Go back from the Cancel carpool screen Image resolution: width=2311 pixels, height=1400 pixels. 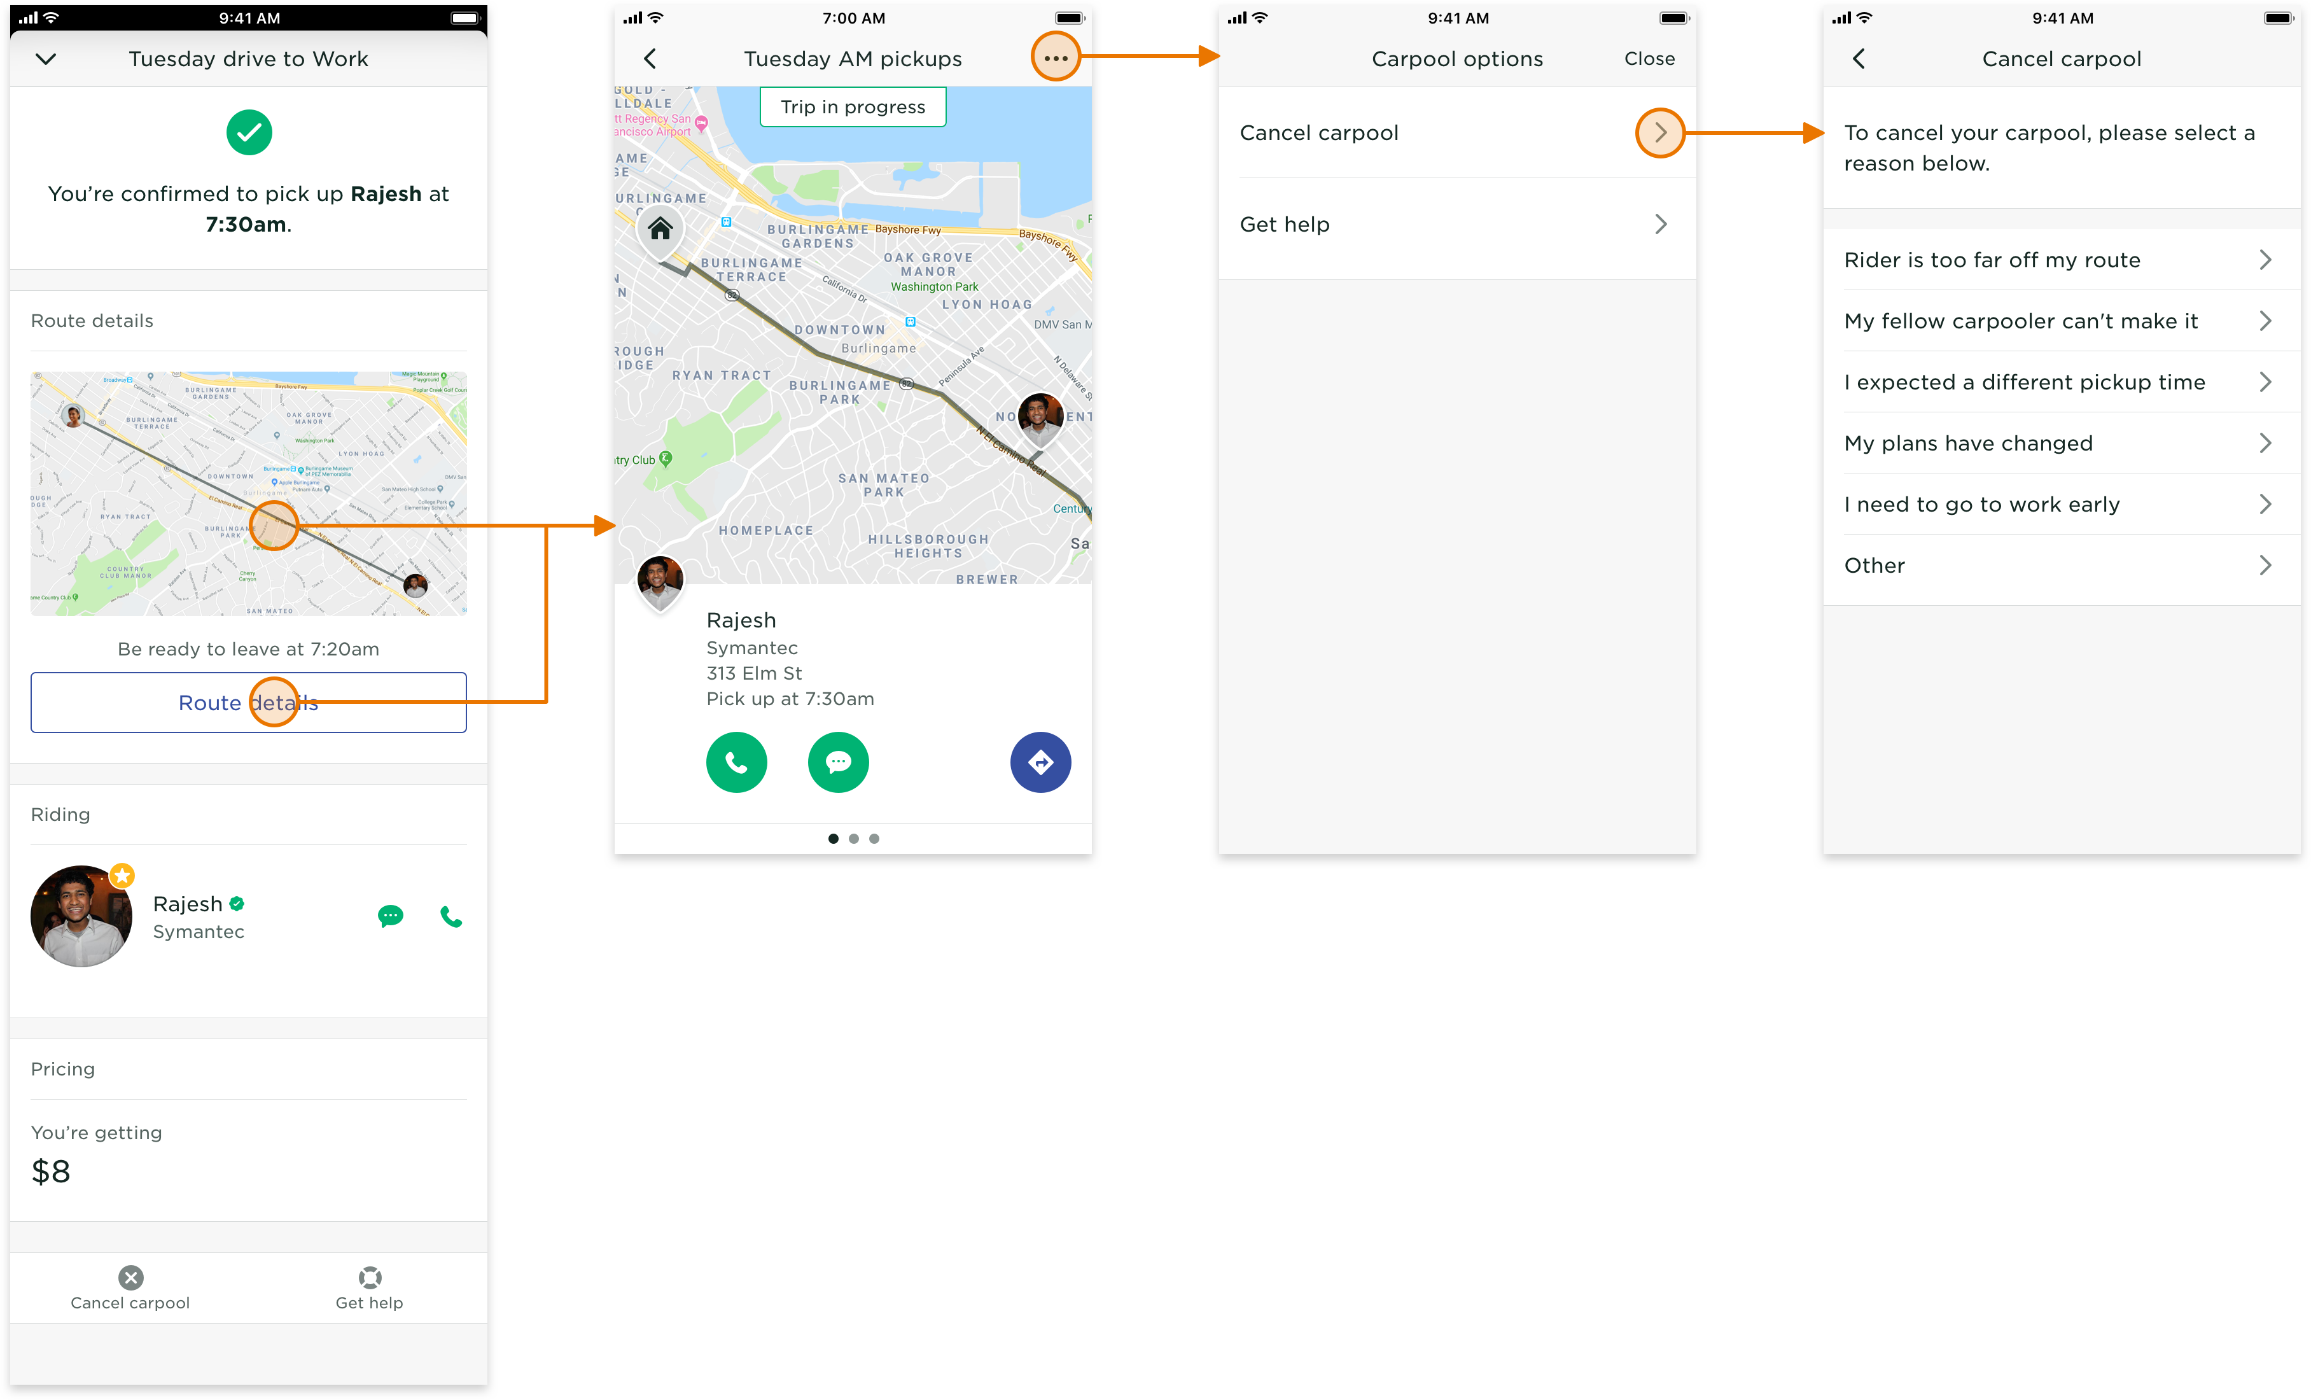pyautogui.click(x=1859, y=59)
